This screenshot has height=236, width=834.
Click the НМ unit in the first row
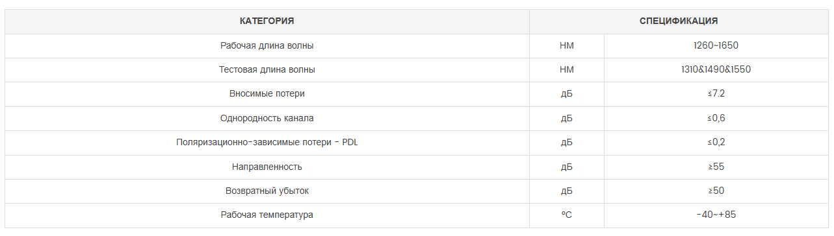coord(567,46)
